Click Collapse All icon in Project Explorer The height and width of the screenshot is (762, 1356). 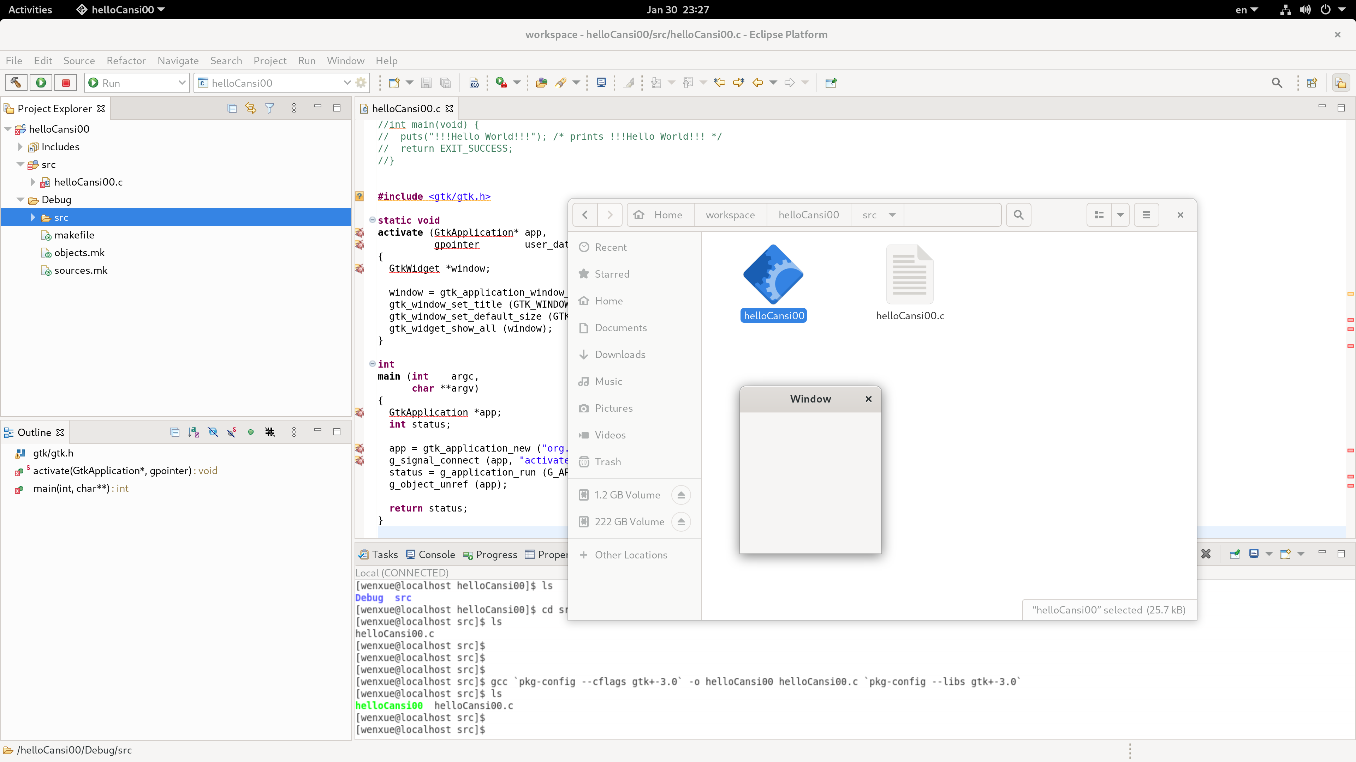232,108
